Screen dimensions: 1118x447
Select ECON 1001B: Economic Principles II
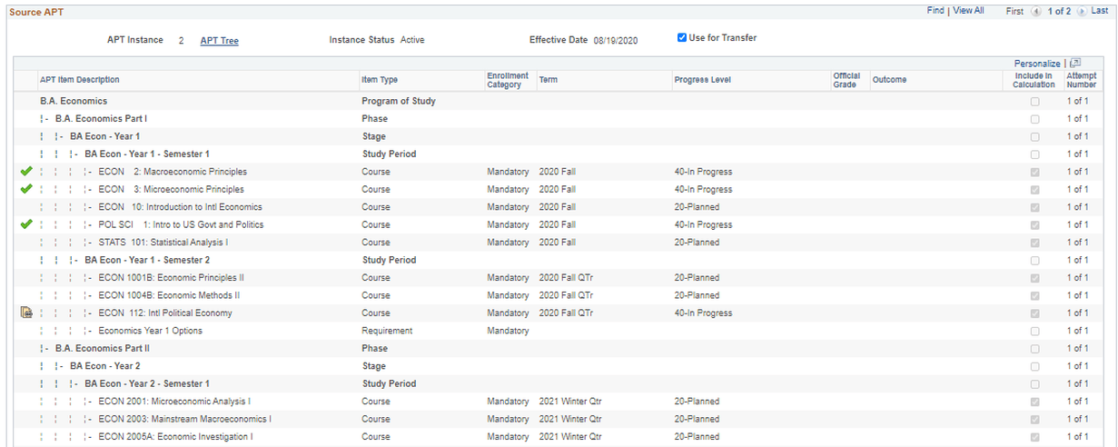(x=171, y=278)
